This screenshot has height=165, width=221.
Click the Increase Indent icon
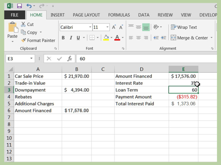coord(163,38)
